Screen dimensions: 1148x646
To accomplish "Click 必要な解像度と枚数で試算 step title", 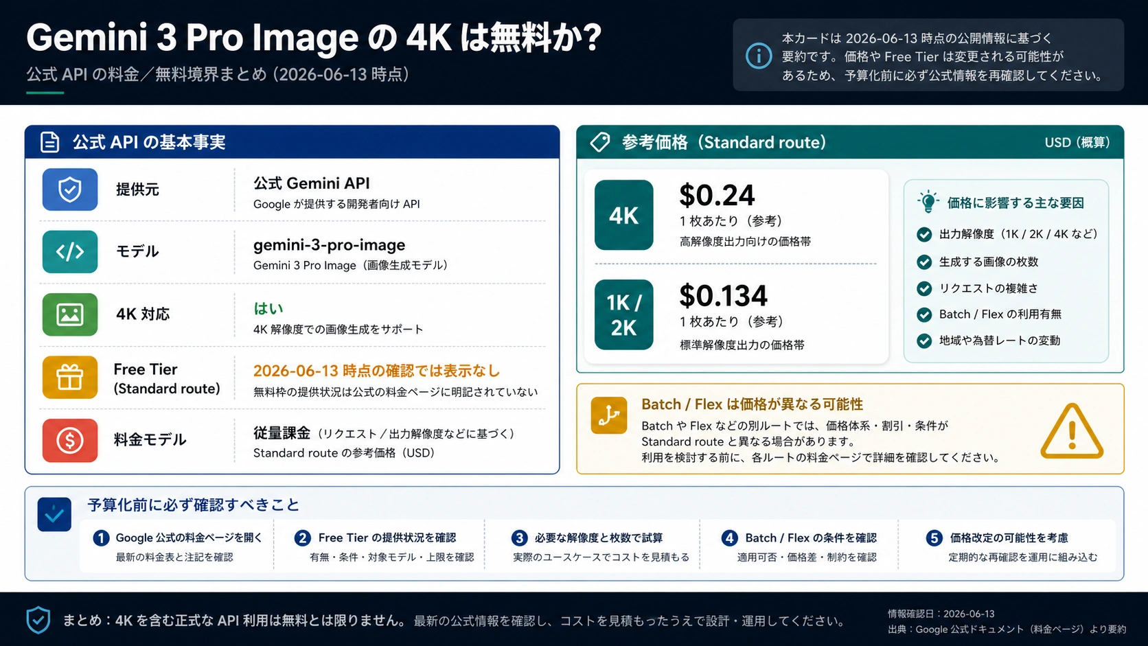I will 599,538.
